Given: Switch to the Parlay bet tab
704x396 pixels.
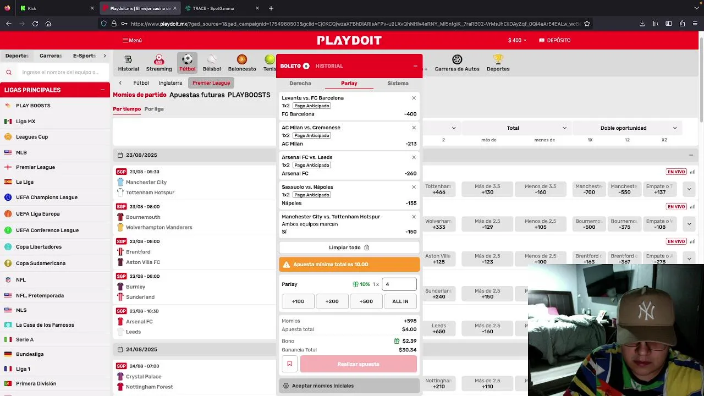Looking at the screenshot, I should 349,83.
